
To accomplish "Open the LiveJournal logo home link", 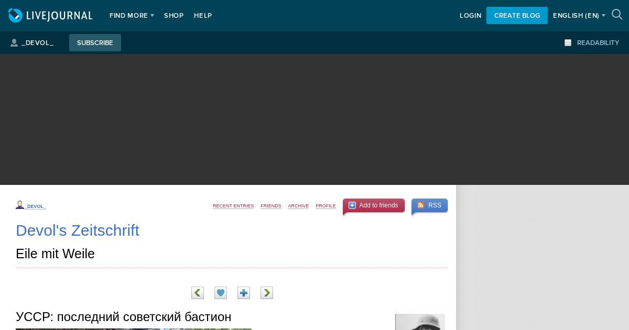I will [x=50, y=16].
